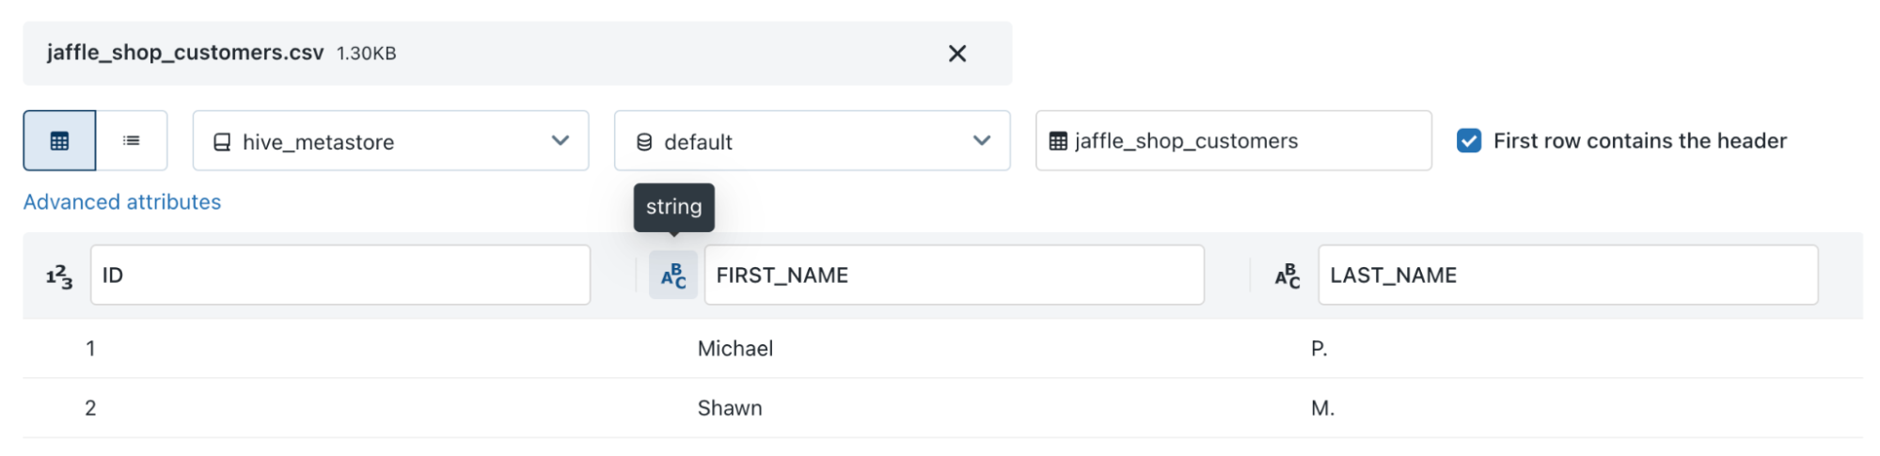Open Advanced attributes link
The width and height of the screenshot is (1880, 456).
[122, 202]
